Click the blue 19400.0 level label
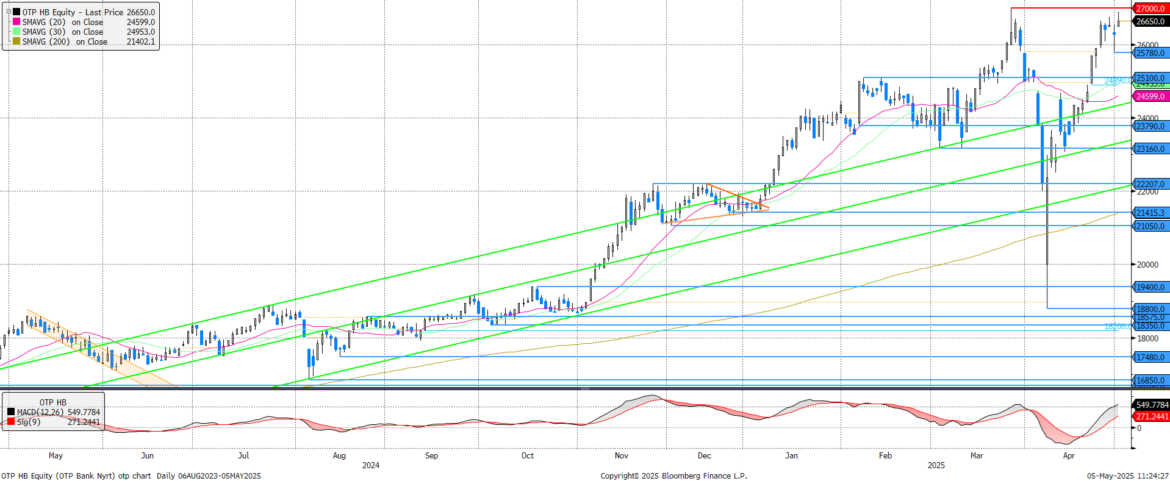Image resolution: width=1170 pixels, height=481 pixels. (x=1150, y=287)
